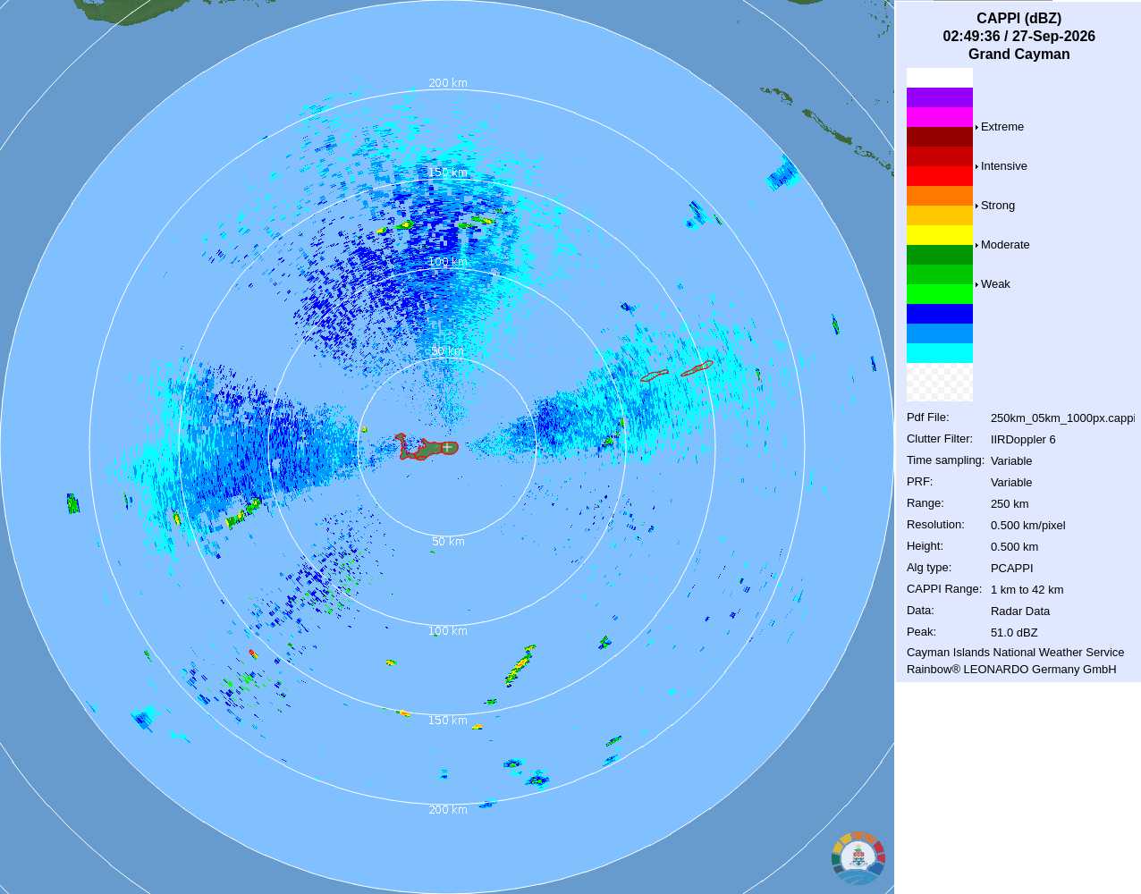Click the Resolution value 0.500 km/pixel
The image size is (1141, 894).
(x=1028, y=526)
